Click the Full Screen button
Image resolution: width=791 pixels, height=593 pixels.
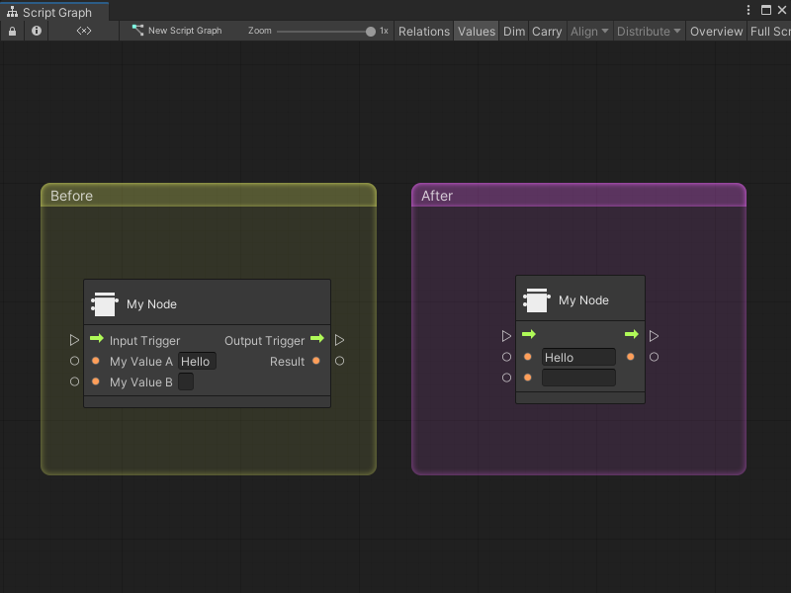[769, 31]
